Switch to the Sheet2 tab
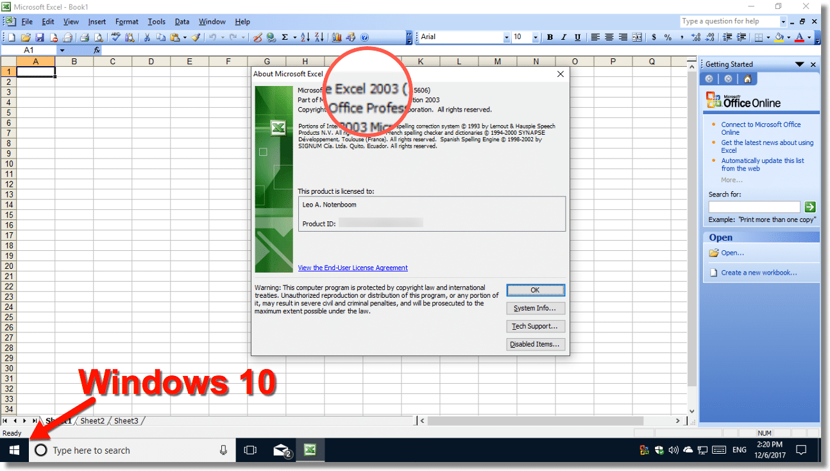The image size is (830, 471). point(92,421)
